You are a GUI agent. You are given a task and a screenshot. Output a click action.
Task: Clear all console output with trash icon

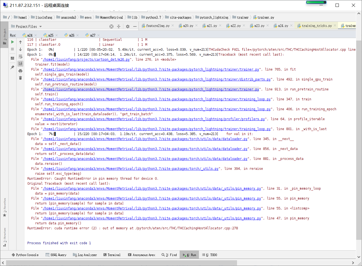[x=20, y=78]
